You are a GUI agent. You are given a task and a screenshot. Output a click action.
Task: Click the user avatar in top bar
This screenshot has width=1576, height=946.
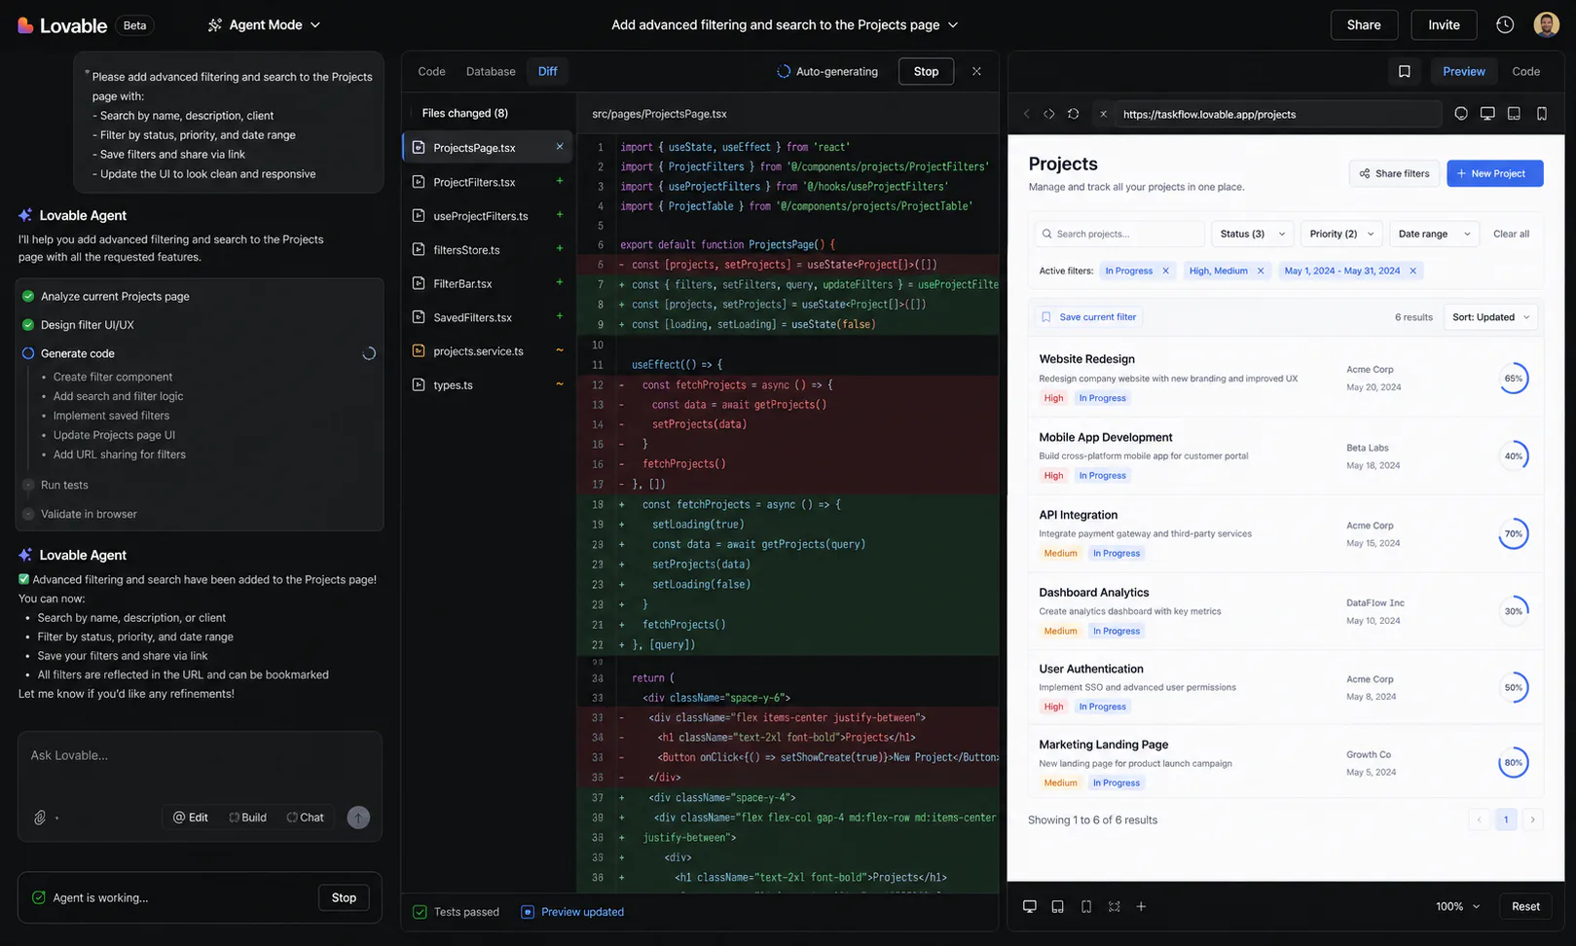(x=1546, y=25)
